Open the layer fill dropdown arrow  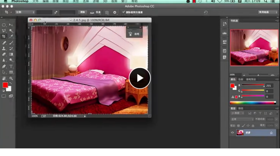(x=276, y=126)
